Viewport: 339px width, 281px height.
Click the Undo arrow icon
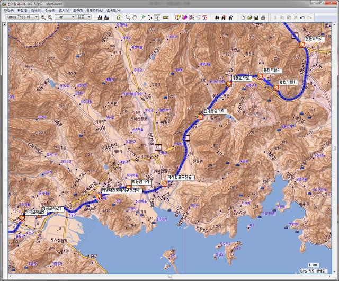(x=302, y=17)
